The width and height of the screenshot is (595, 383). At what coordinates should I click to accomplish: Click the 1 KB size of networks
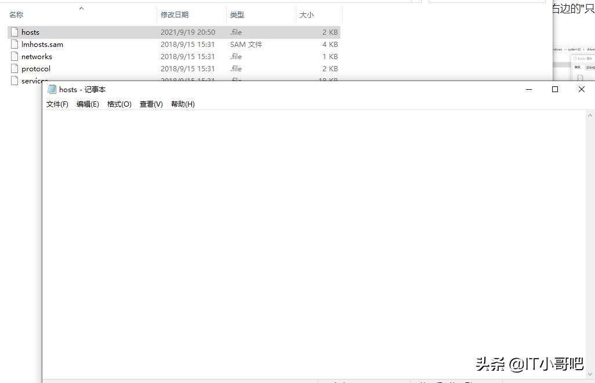(x=330, y=57)
